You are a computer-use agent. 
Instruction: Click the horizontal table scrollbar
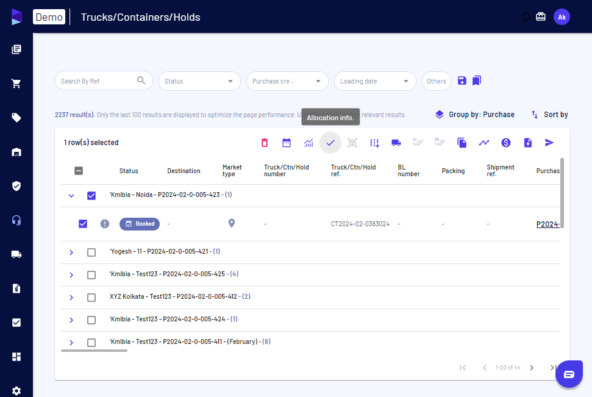click(x=94, y=351)
